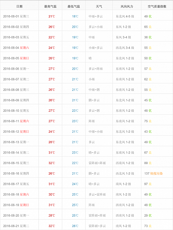Click the 多云~雷阵雨 weather cell
Viewport: 173px width, 230px height.
pos(97,194)
